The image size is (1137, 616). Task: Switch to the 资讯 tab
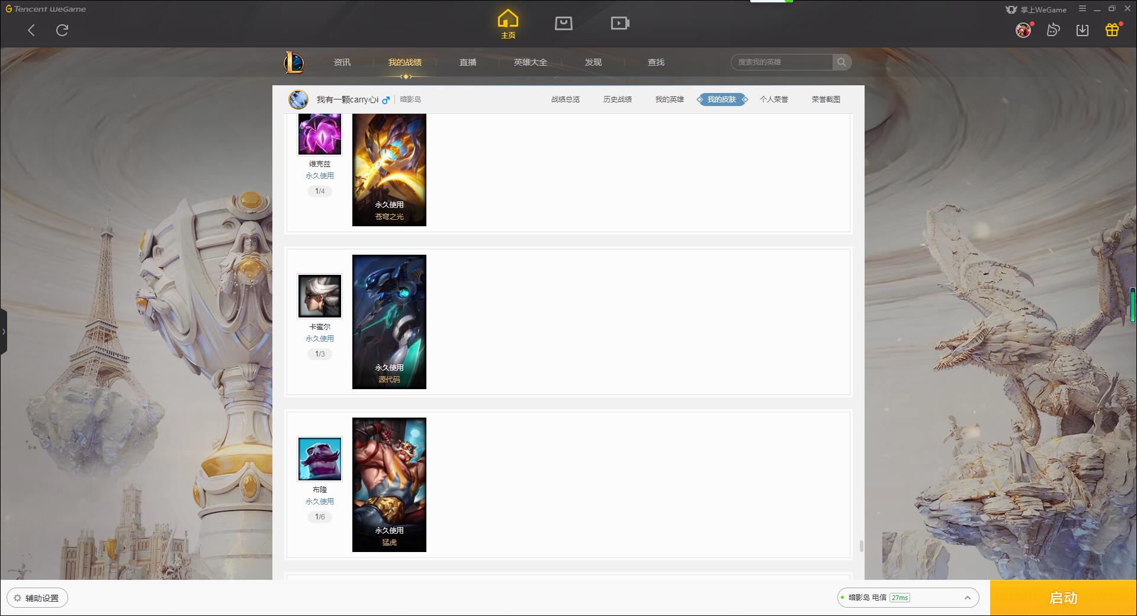pyautogui.click(x=342, y=62)
